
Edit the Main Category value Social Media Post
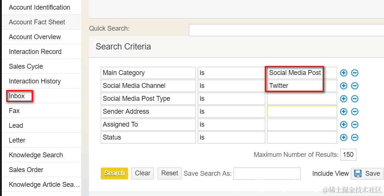[302, 73]
